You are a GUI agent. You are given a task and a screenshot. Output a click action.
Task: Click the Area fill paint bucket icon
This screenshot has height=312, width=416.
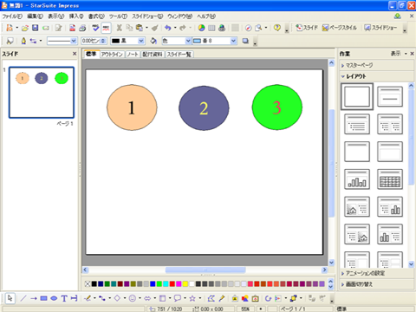click(153, 41)
